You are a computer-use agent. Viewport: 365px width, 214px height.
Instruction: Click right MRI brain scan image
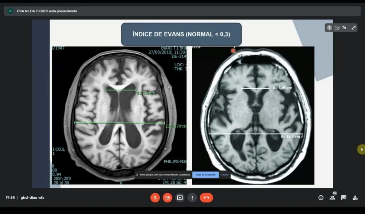click(253, 115)
